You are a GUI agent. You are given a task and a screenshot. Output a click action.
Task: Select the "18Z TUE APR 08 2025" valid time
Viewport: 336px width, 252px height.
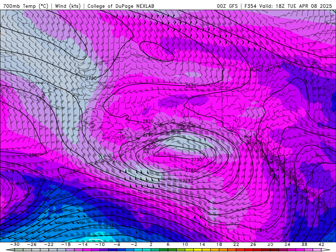point(304,6)
